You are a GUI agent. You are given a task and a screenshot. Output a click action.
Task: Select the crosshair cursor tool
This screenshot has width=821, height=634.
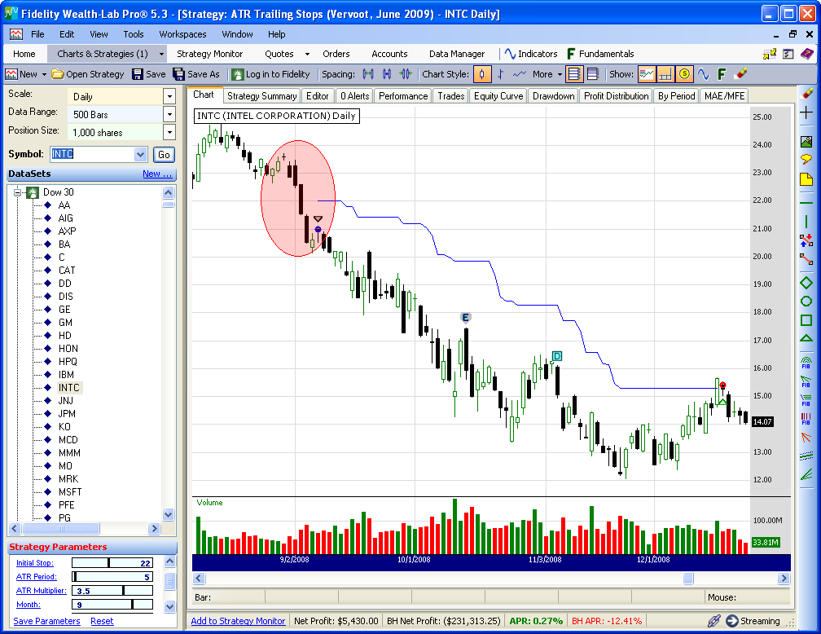pyautogui.click(x=806, y=113)
